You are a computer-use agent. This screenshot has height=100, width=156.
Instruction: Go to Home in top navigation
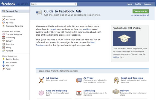tap(129, 4)
